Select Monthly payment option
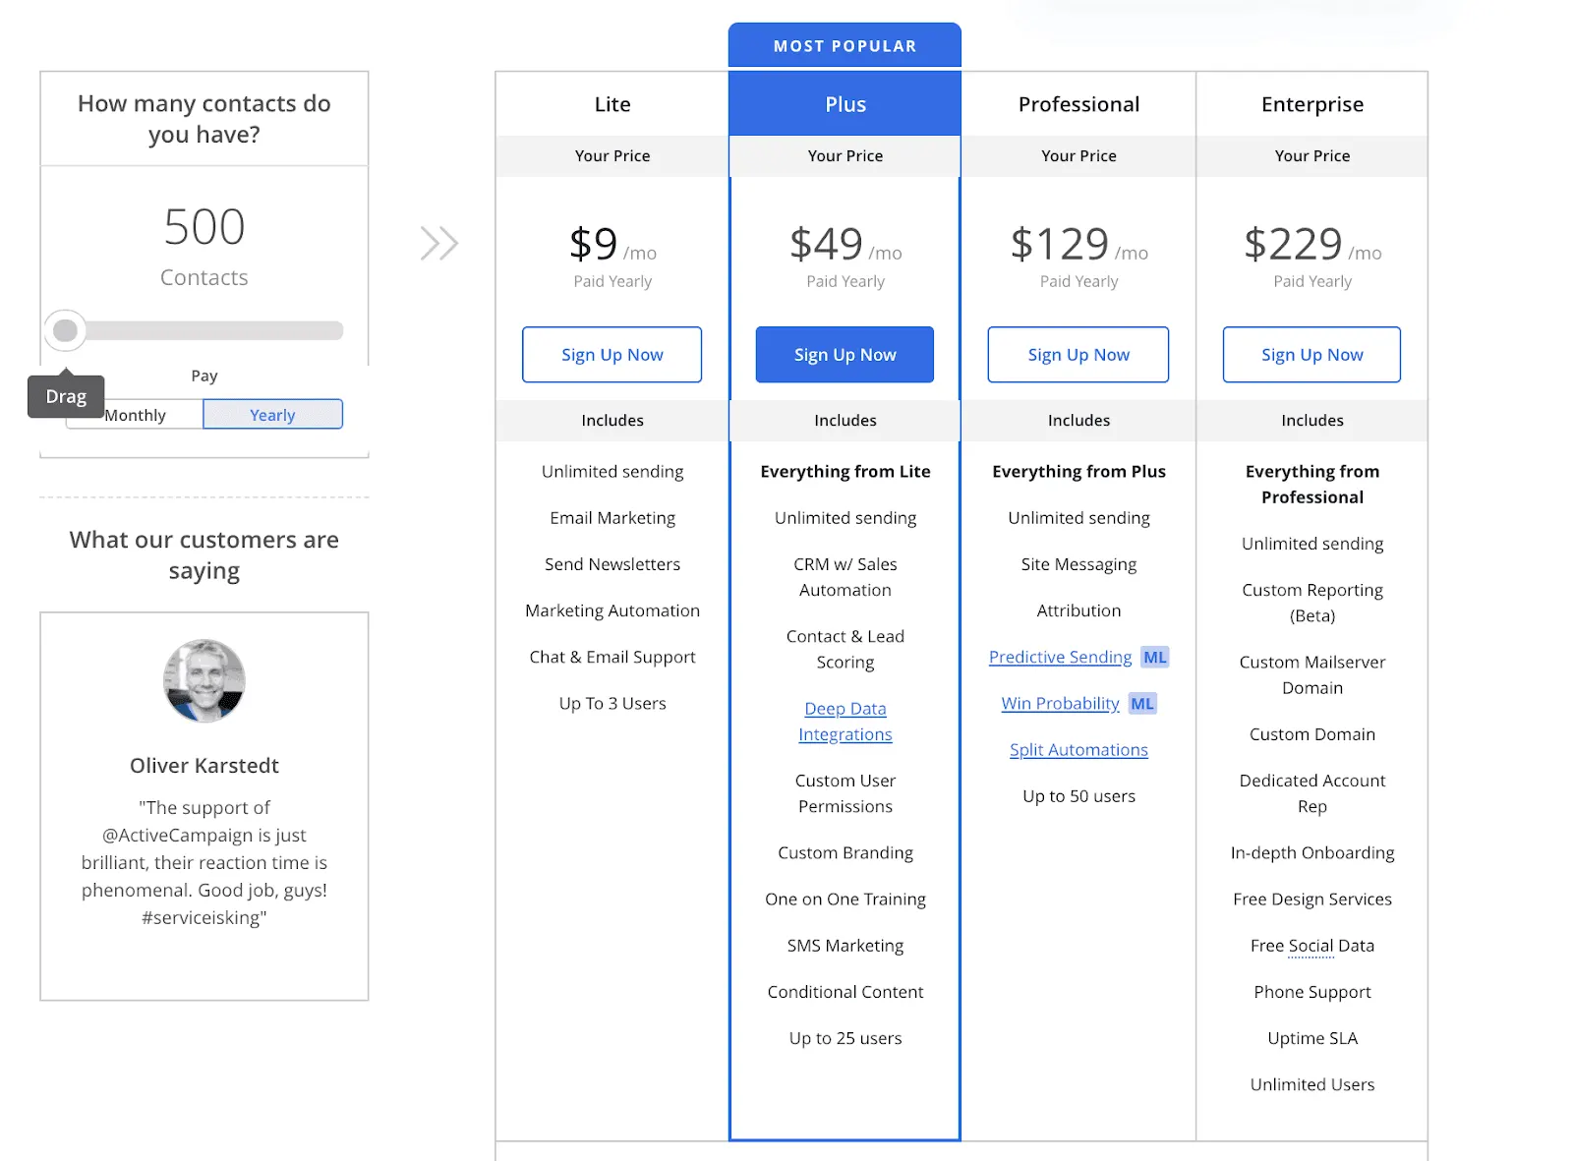The image size is (1573, 1161). 135,415
